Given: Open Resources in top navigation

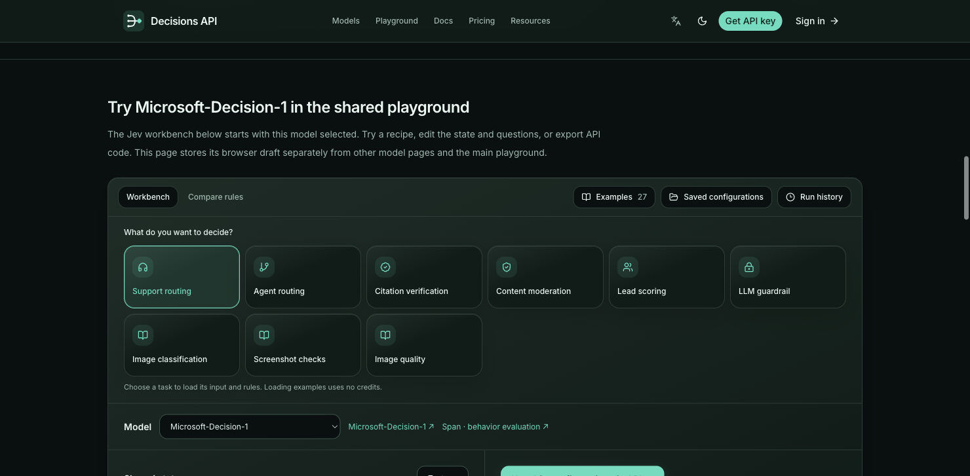Looking at the screenshot, I should click(530, 21).
